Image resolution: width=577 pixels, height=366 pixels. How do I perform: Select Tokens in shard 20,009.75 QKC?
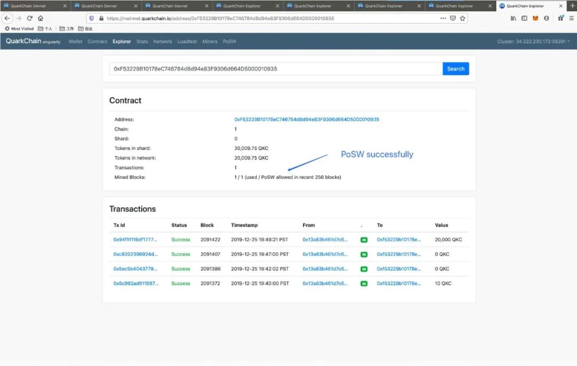(x=251, y=148)
